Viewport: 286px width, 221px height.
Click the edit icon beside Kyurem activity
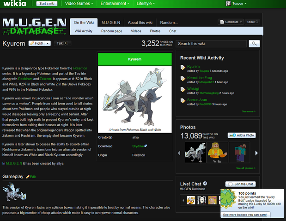[183, 67]
